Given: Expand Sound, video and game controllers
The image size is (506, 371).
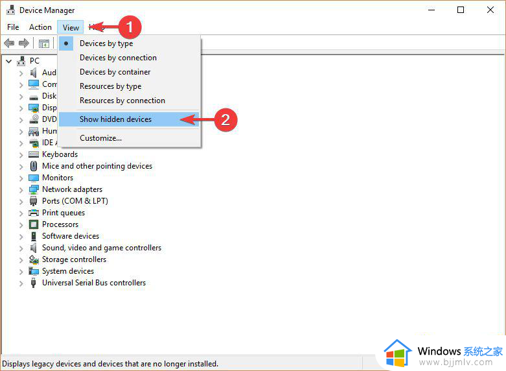Looking at the screenshot, I should point(21,248).
